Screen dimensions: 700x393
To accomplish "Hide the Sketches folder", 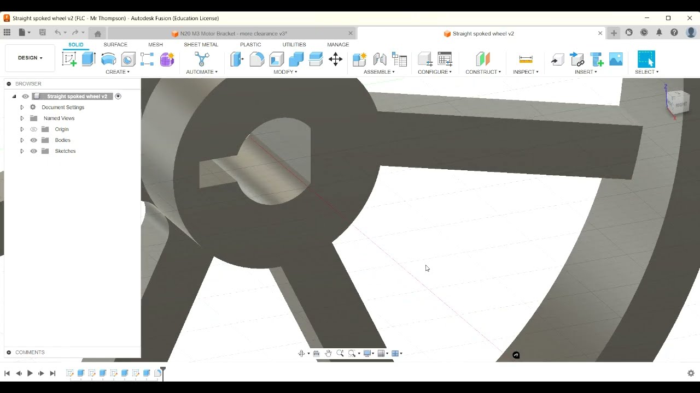I will (33, 151).
